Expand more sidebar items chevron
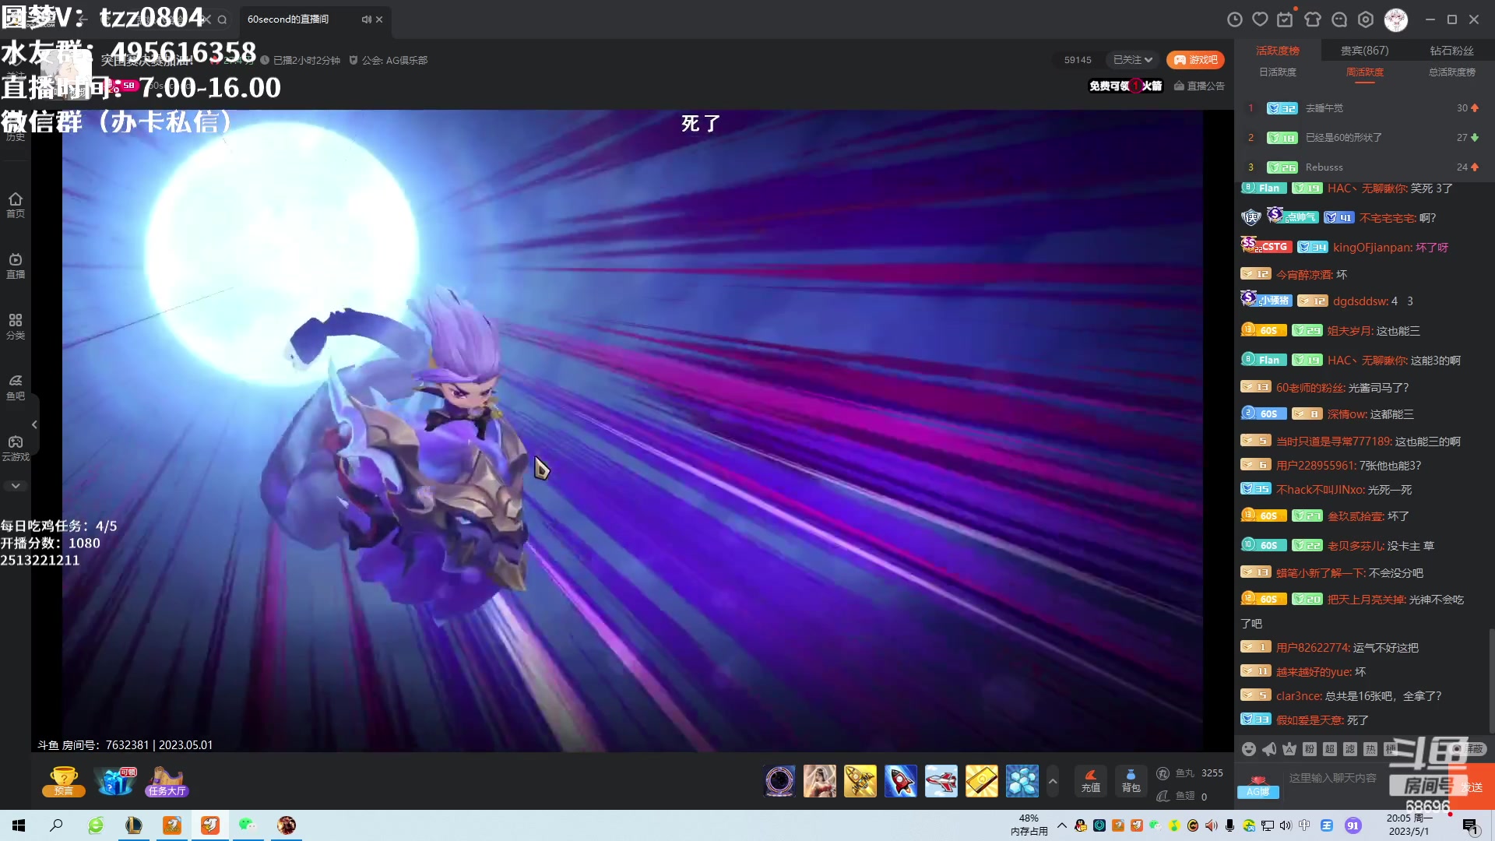The image size is (1495, 841). tap(16, 486)
